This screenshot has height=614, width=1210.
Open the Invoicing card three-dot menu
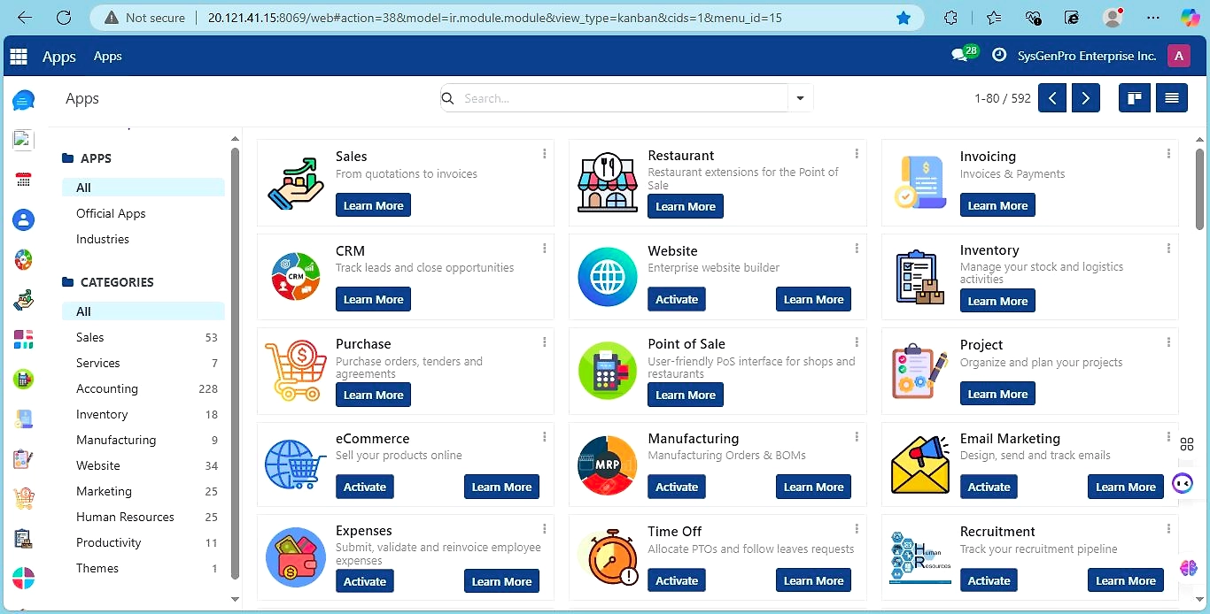point(1168,154)
